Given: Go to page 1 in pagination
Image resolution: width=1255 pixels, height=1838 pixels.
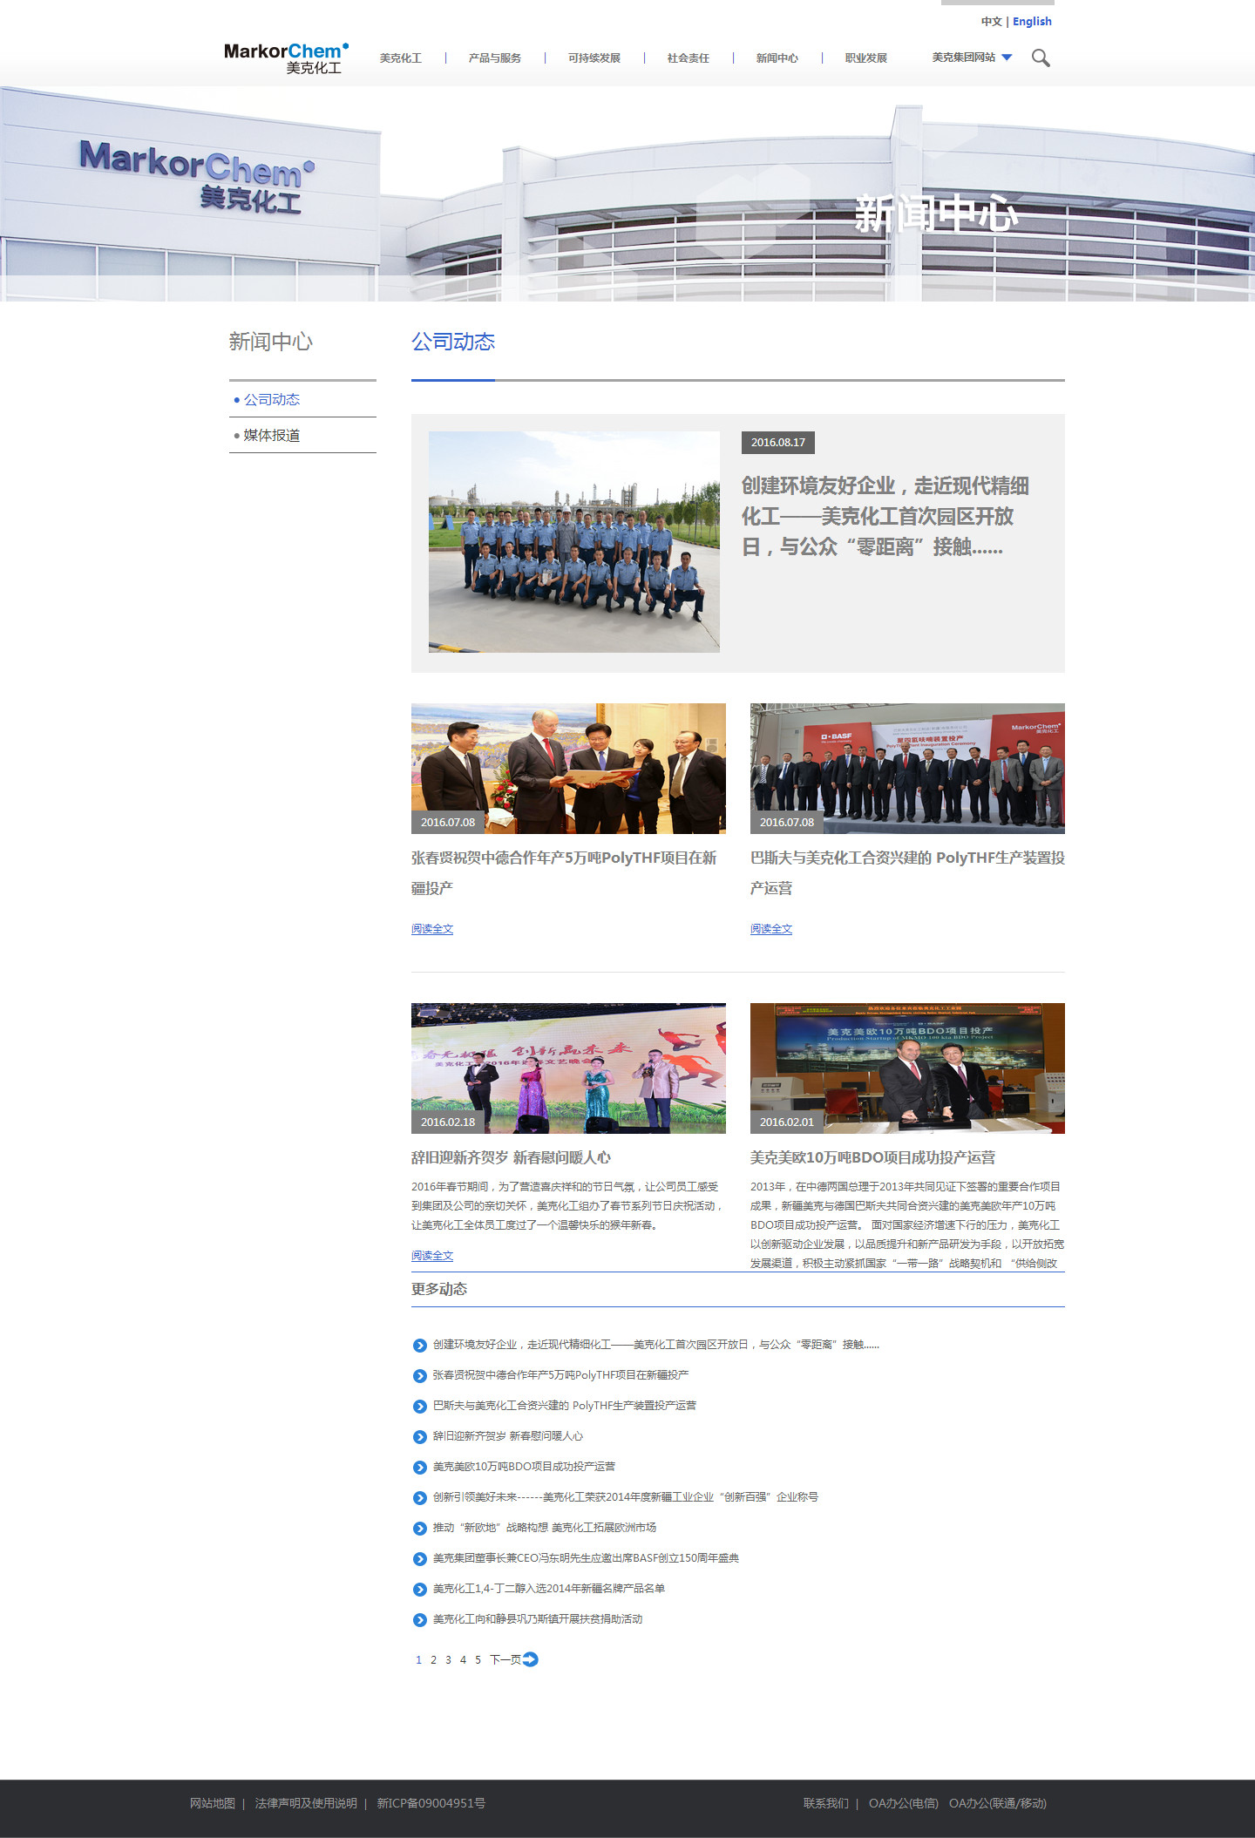Looking at the screenshot, I should pyautogui.click(x=418, y=1660).
